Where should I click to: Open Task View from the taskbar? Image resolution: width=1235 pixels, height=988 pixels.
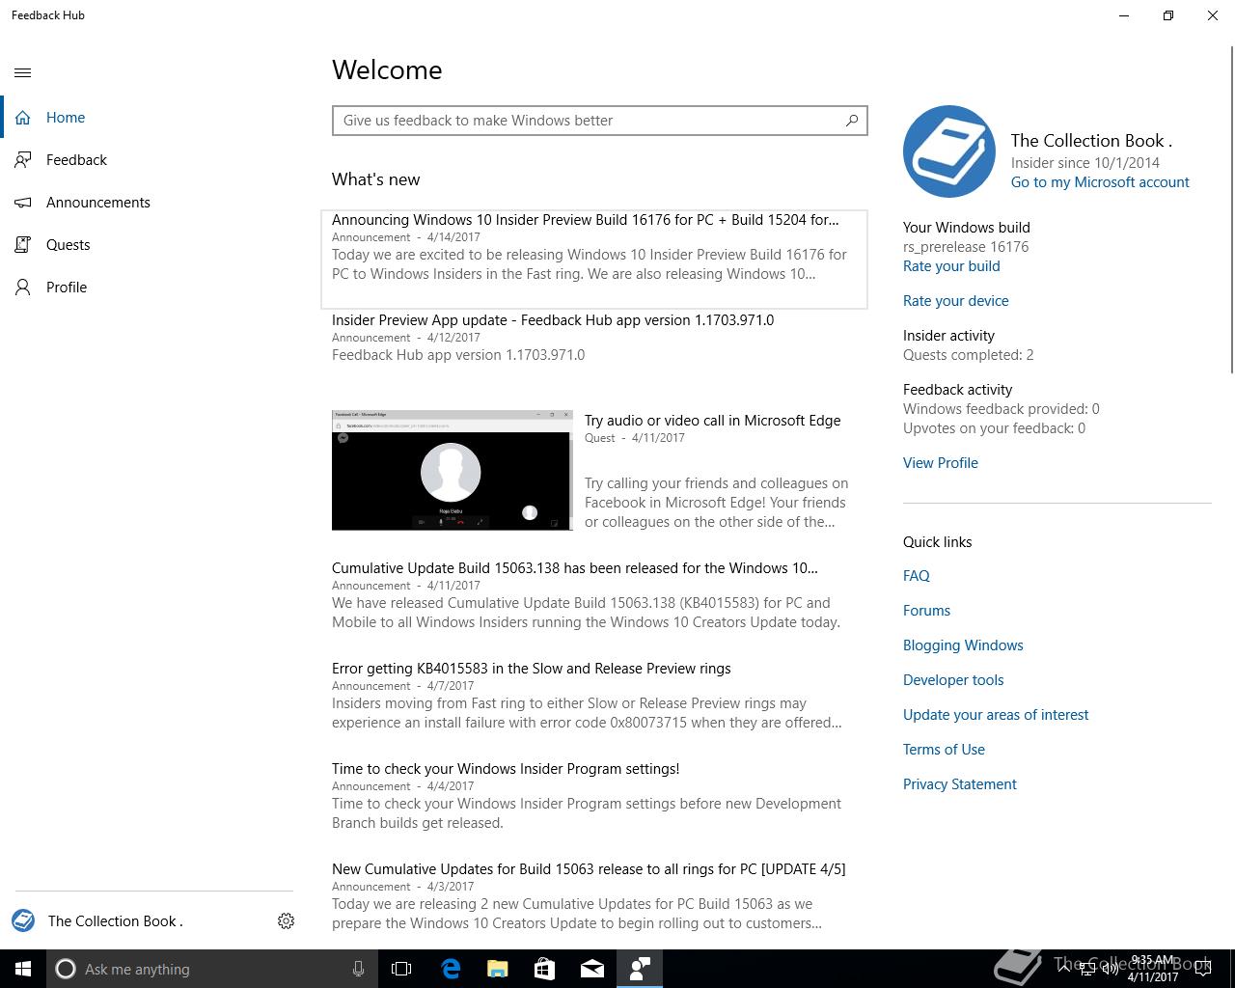tap(401, 969)
